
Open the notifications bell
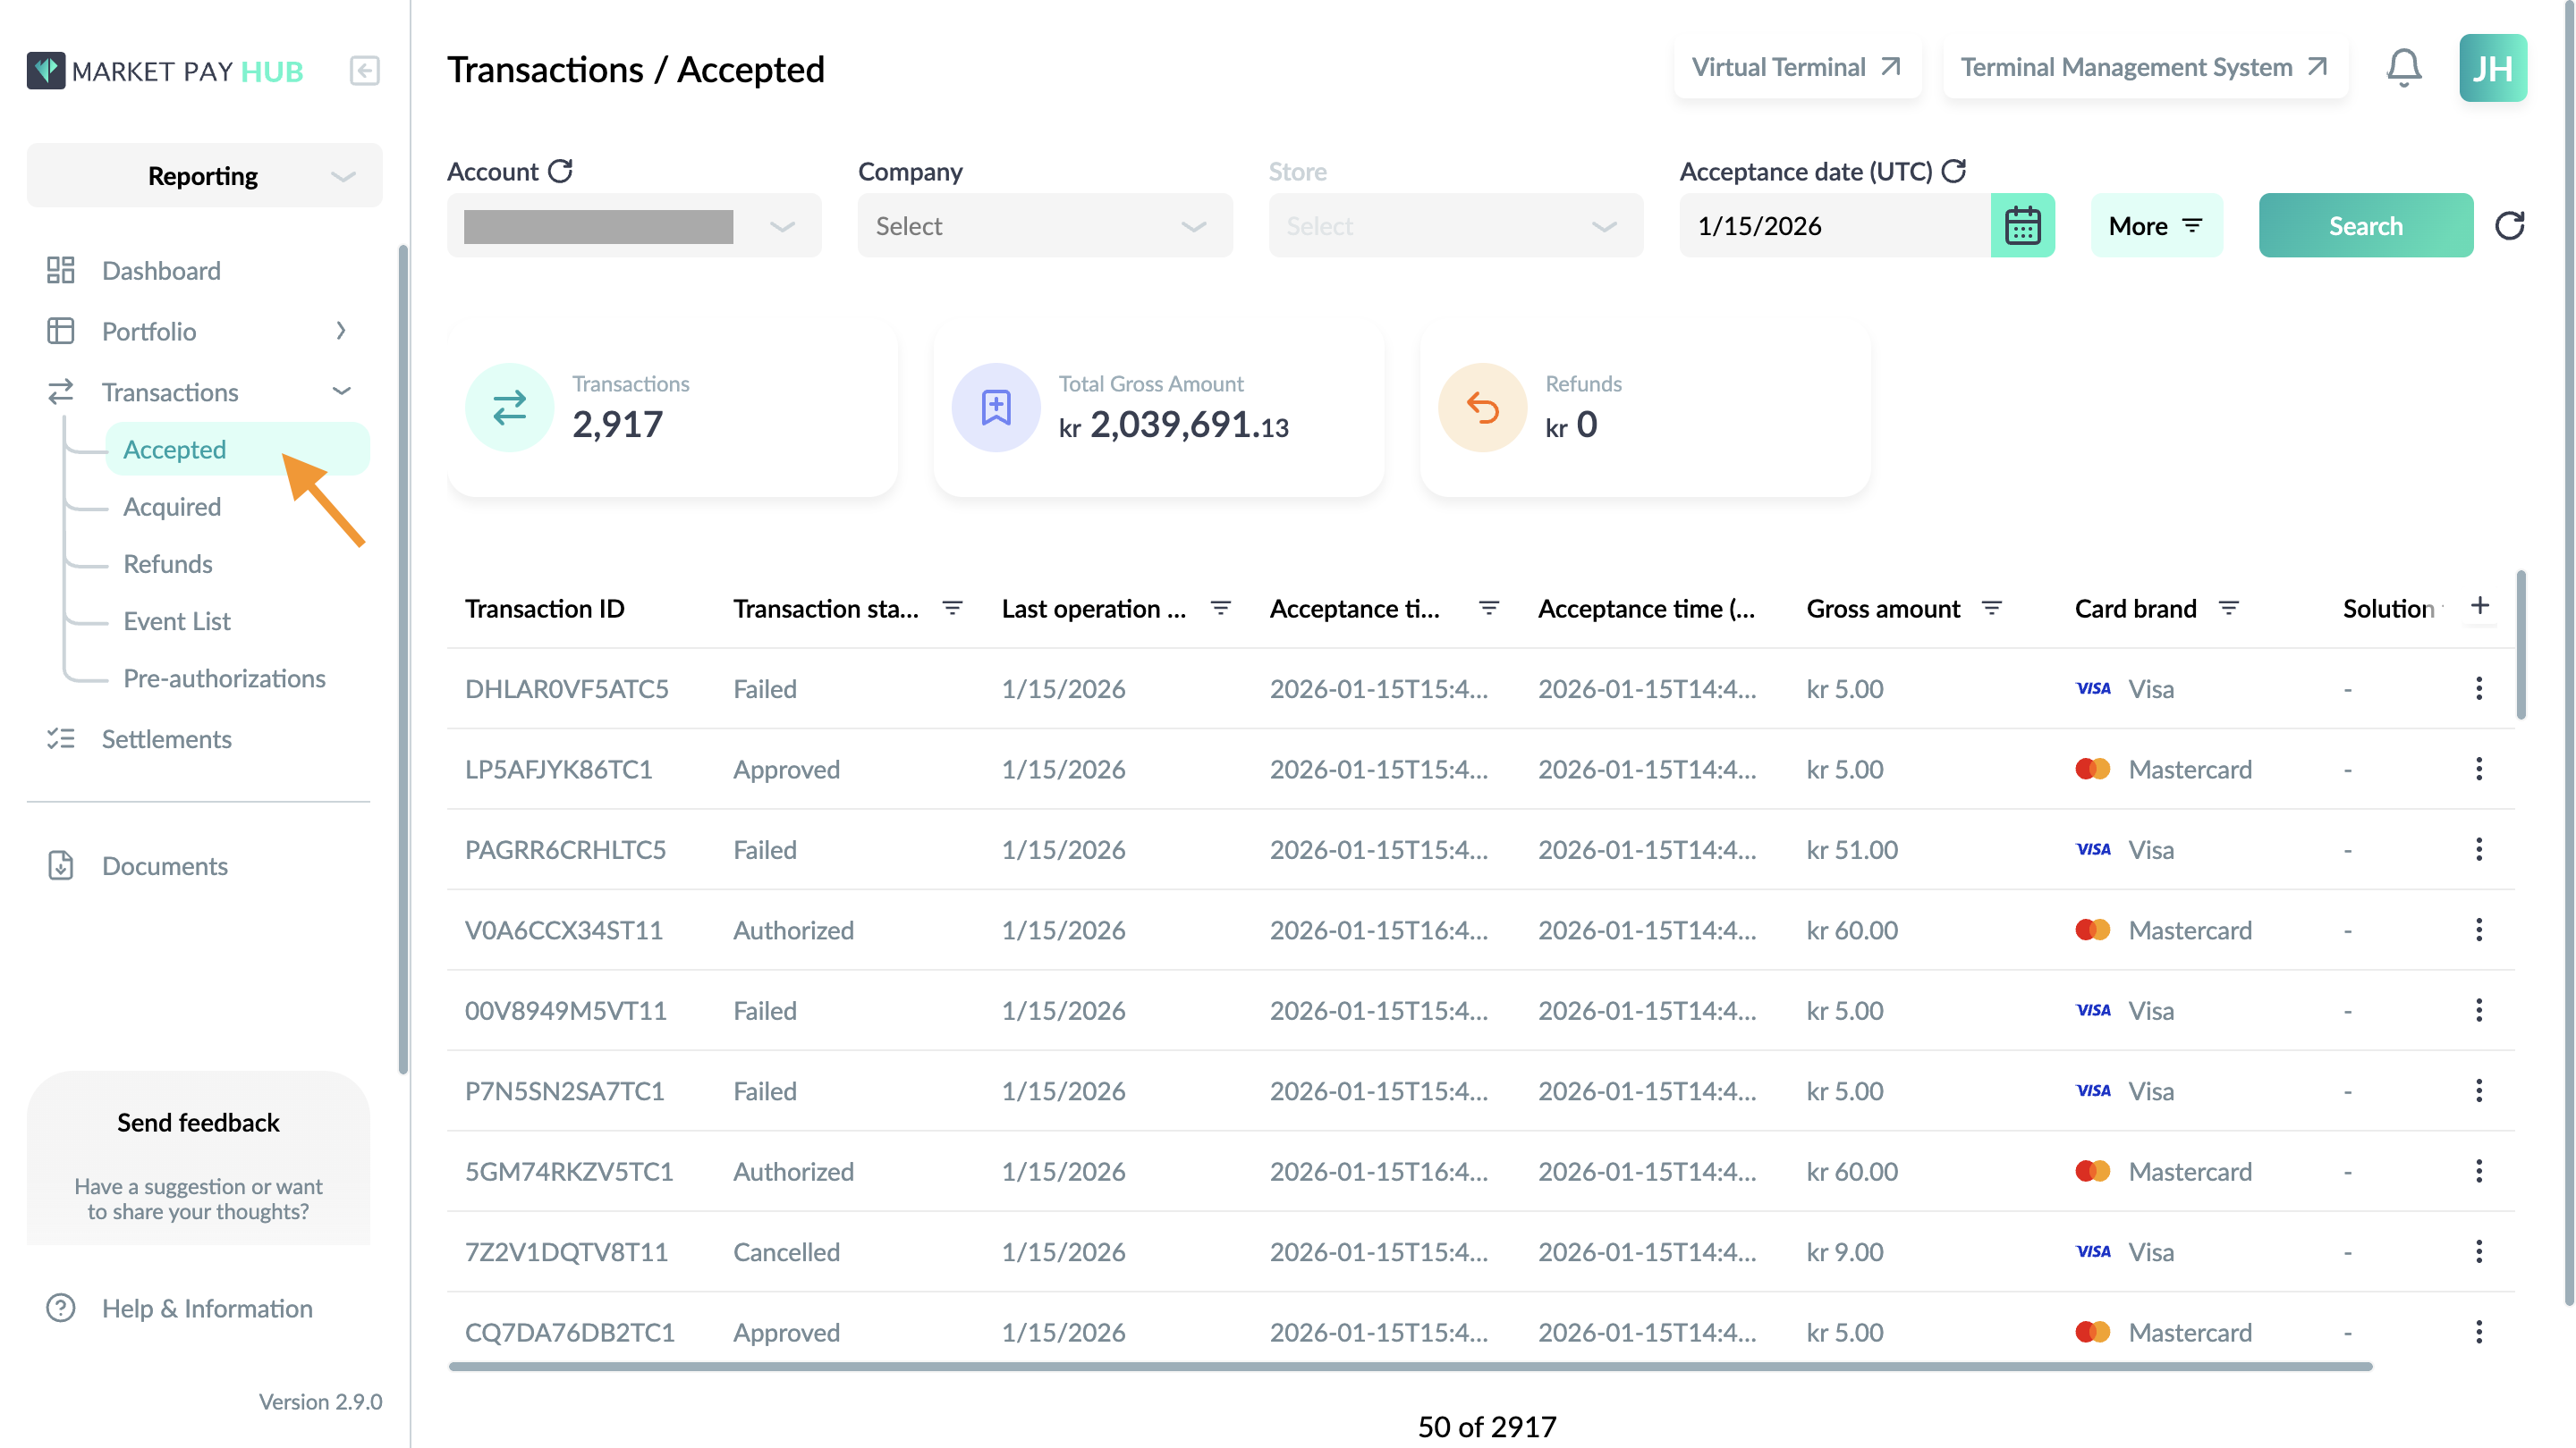click(x=2403, y=68)
